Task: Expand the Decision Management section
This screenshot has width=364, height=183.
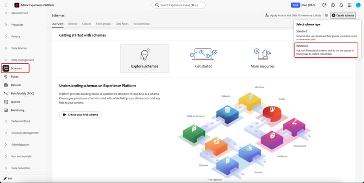Action: (6, 133)
